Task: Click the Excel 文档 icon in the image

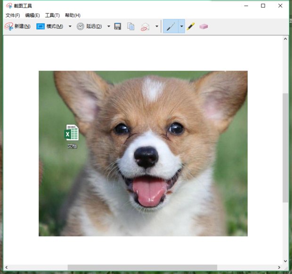Action: (x=72, y=134)
